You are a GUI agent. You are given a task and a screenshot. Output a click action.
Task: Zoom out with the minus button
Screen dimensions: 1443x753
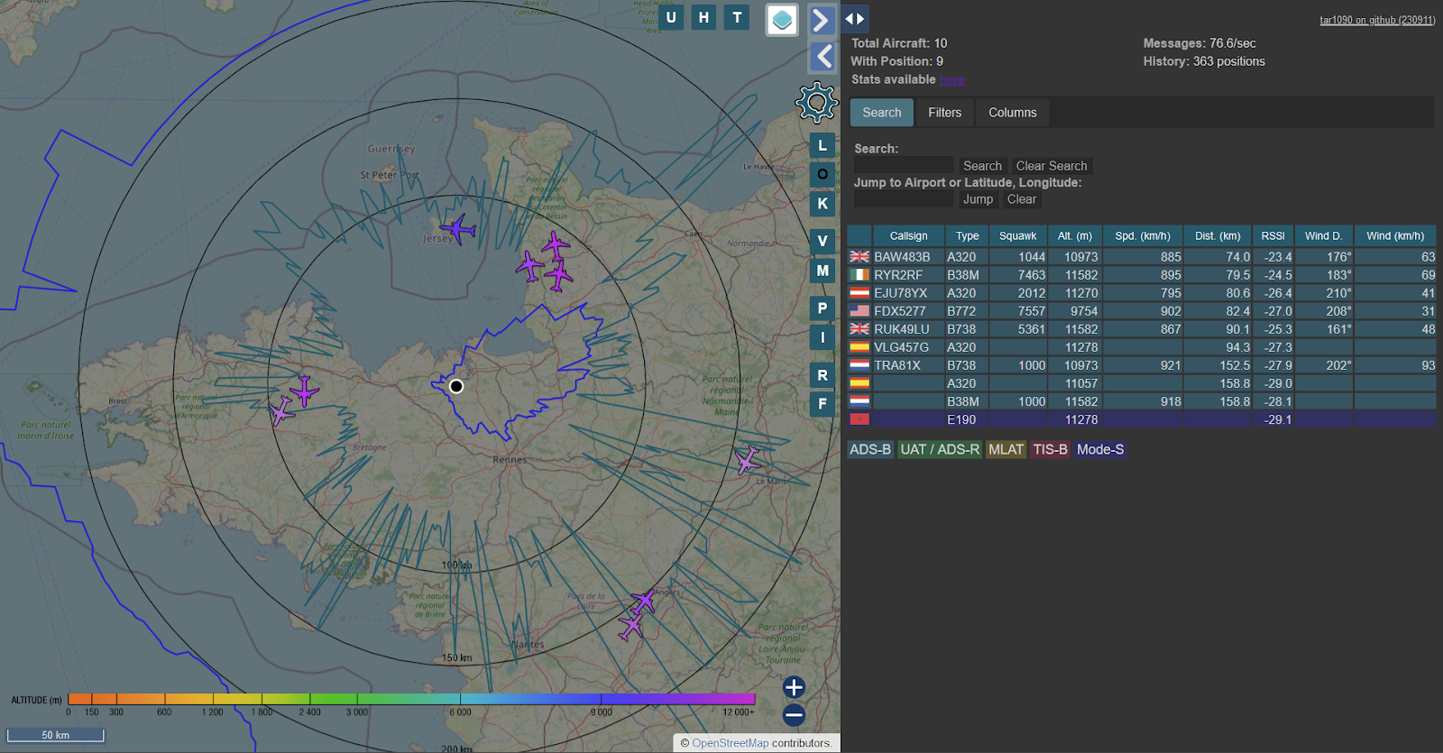(794, 716)
